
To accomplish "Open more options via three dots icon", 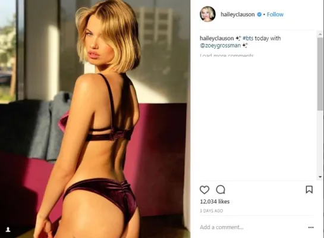I will (x=311, y=227).
